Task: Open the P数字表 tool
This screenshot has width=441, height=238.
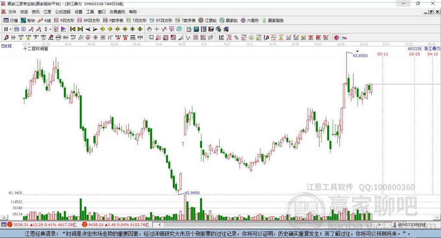Action: (113, 21)
